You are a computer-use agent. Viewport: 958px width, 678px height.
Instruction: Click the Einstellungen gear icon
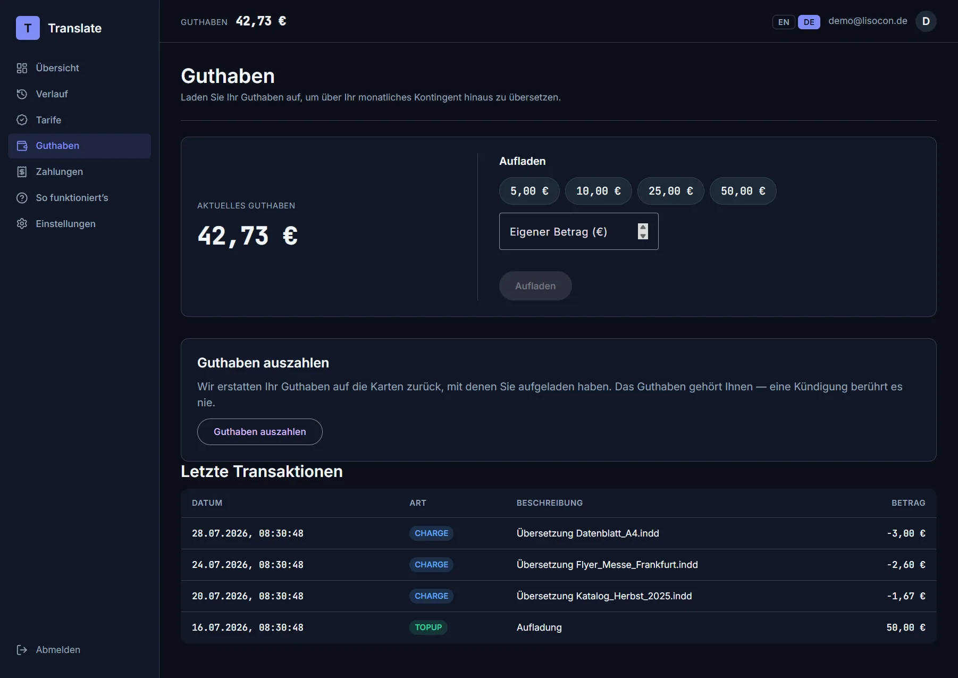(22, 224)
